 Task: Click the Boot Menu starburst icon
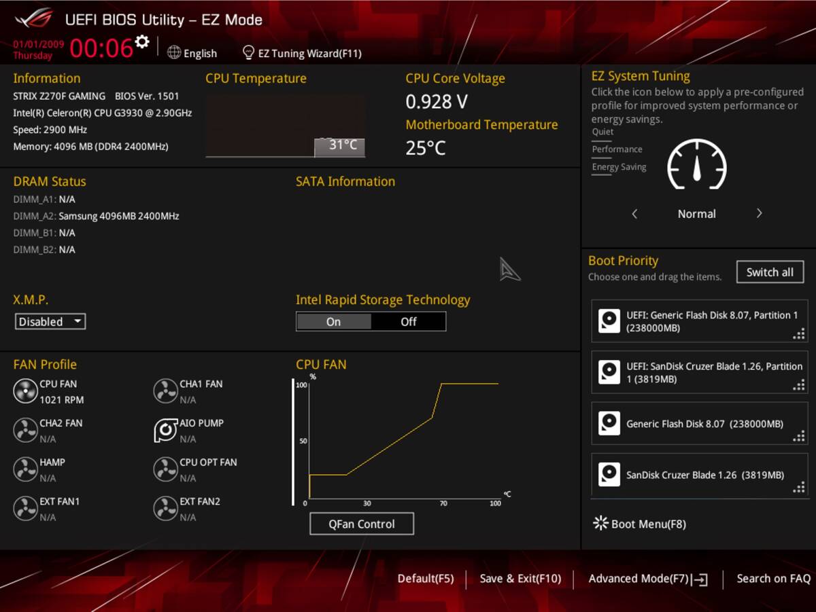tap(600, 523)
